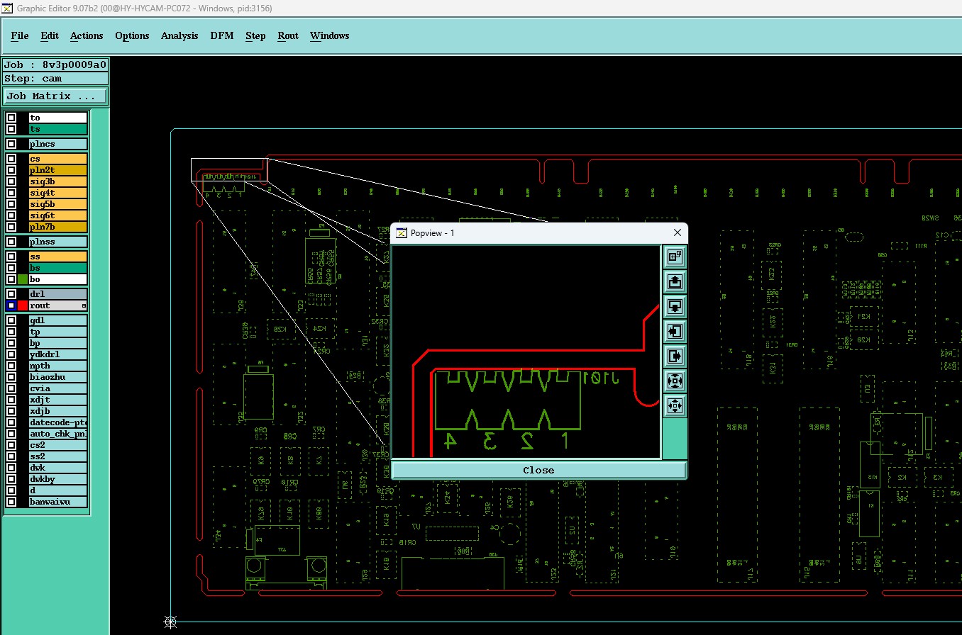This screenshot has width=962, height=635.
Task: Click the origin marker in the canvas corner
Action: pyautogui.click(x=170, y=622)
